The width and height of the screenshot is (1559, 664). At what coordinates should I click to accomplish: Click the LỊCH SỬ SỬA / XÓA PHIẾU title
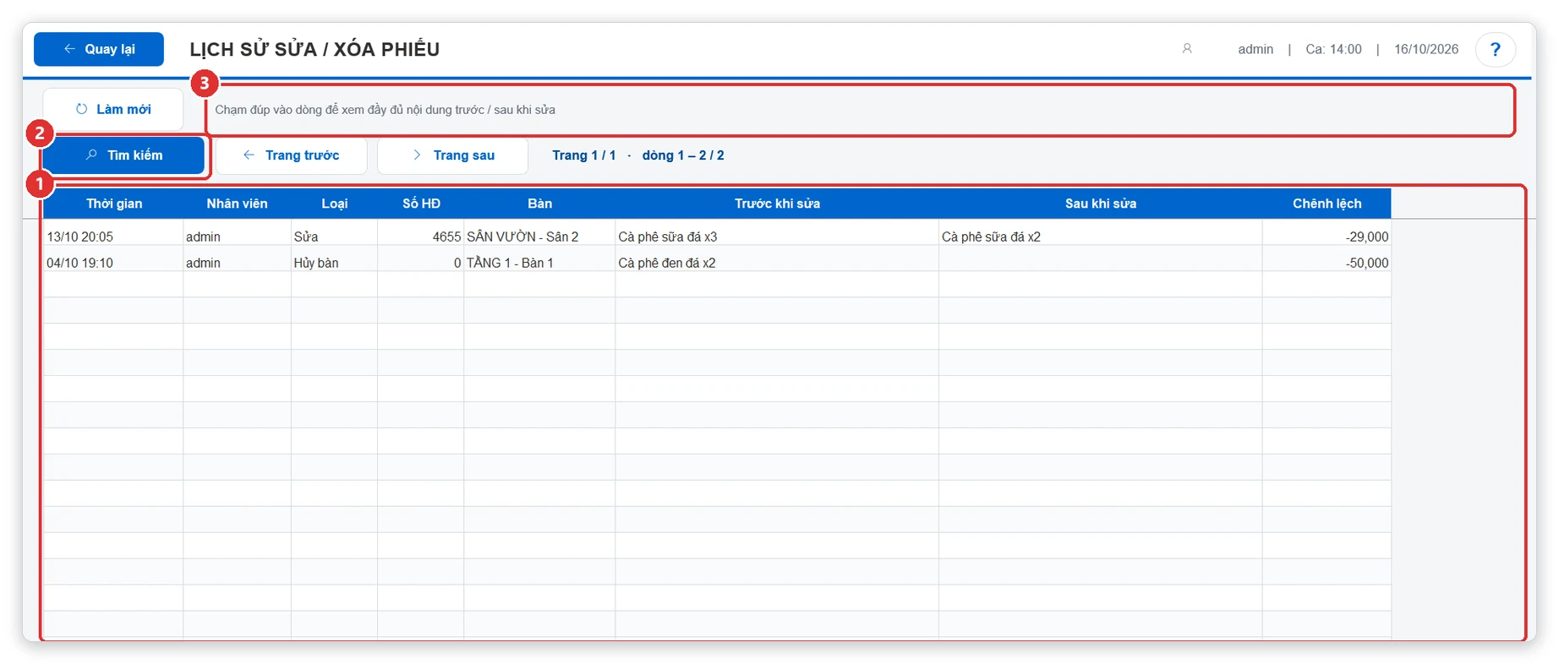(315, 49)
